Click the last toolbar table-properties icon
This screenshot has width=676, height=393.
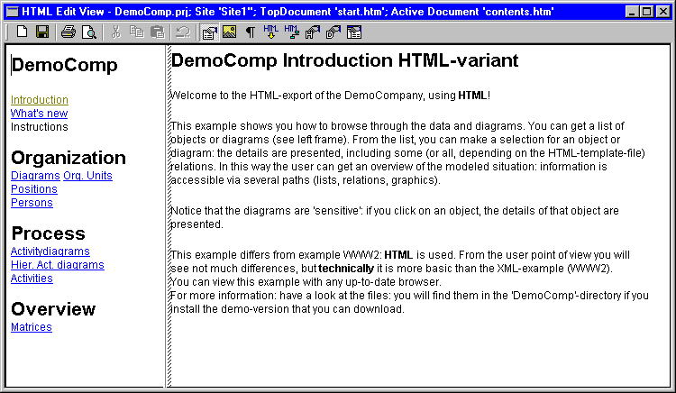pos(354,32)
